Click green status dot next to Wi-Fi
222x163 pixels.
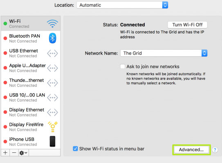coord(5,24)
